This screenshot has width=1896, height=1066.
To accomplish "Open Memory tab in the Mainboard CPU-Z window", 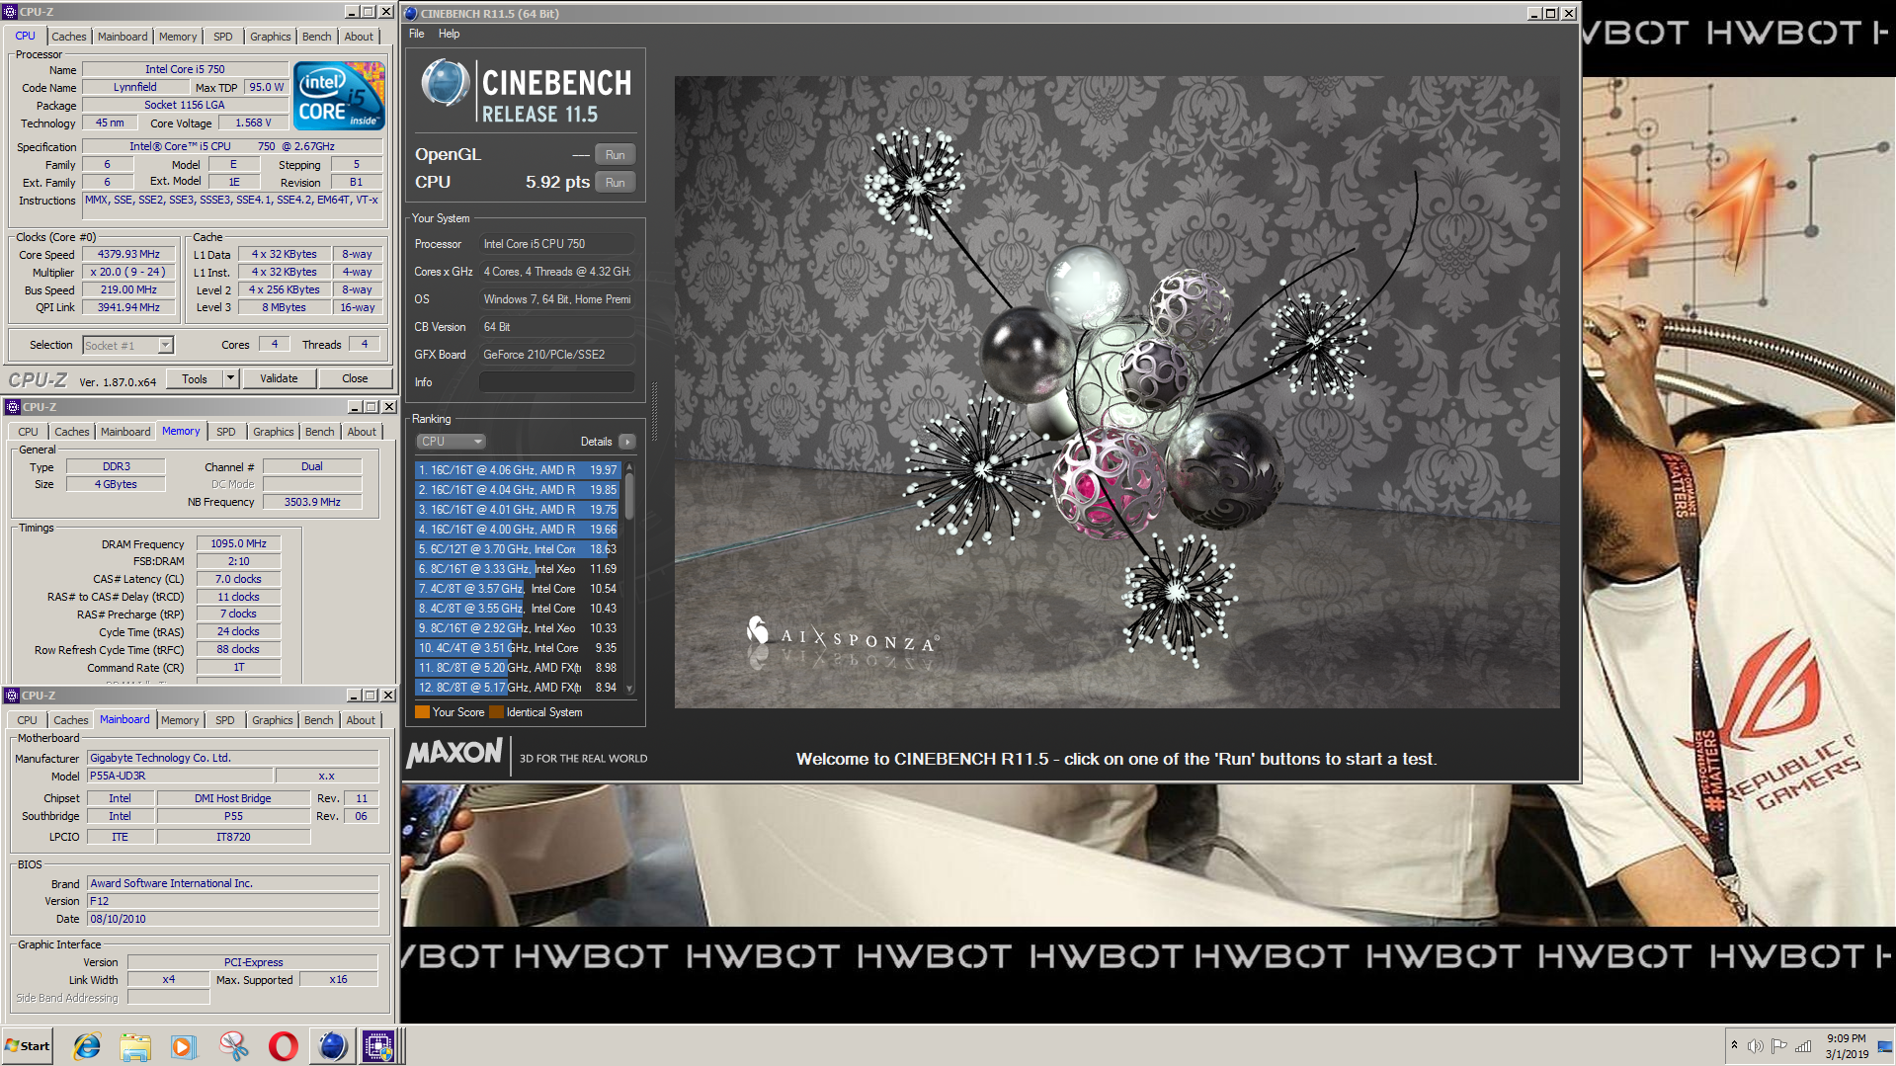I will 180,720.
